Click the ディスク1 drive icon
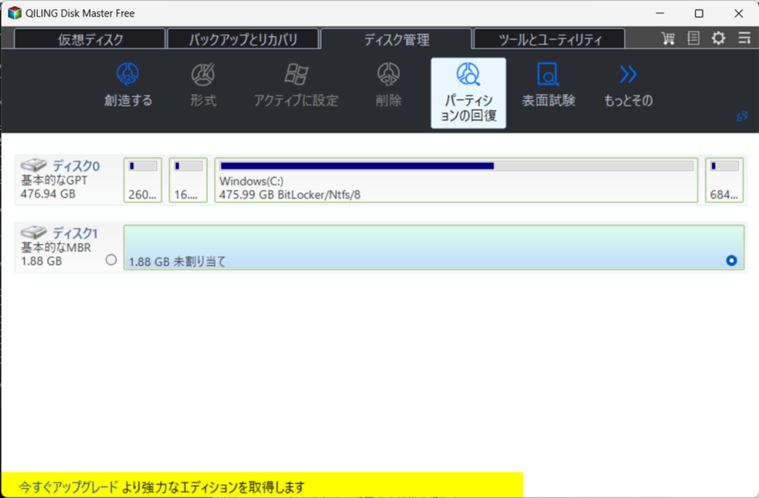 (x=34, y=232)
